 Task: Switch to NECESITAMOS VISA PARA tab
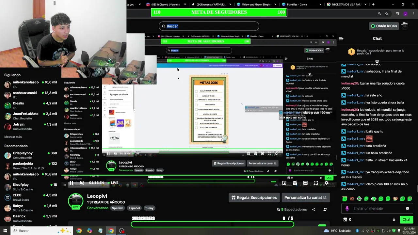tap(347, 5)
